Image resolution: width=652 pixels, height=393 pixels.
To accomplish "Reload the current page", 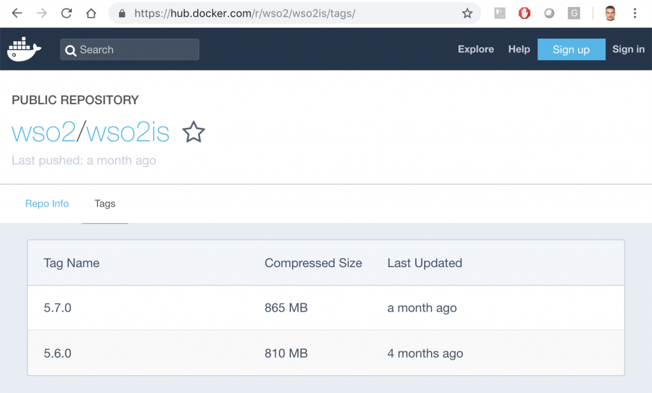I will (x=66, y=13).
